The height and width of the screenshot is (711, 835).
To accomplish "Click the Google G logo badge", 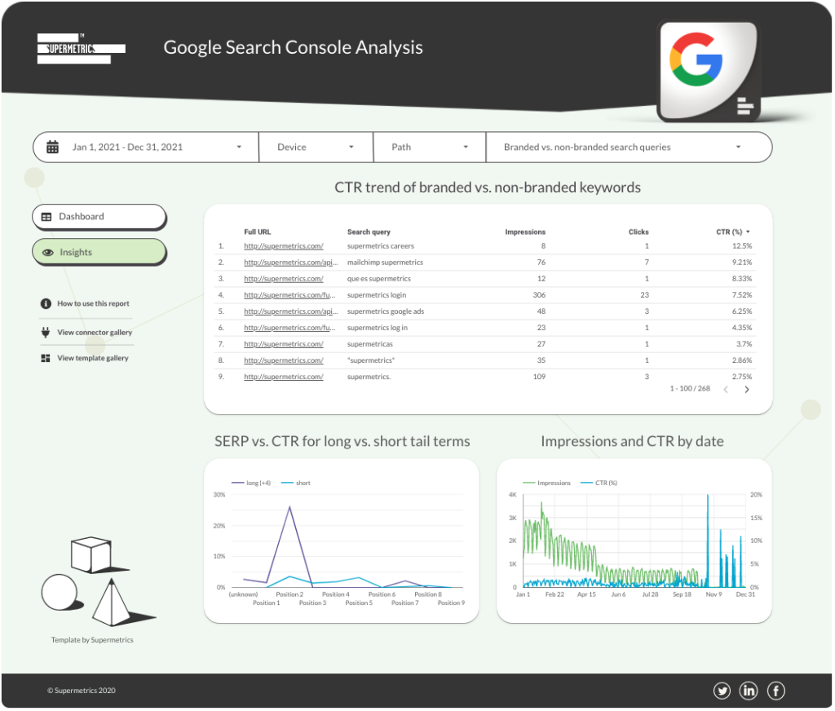I will click(x=696, y=64).
